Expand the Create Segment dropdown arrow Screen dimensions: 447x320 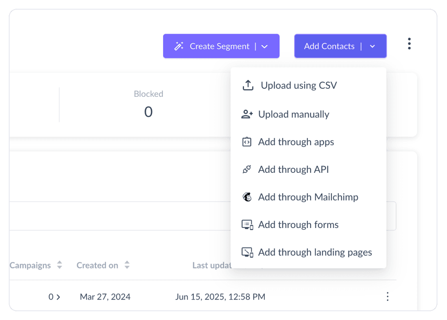[264, 46]
